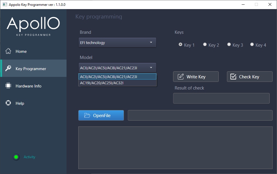
Task: Select the Key 1 radio button
Action: pos(180,44)
